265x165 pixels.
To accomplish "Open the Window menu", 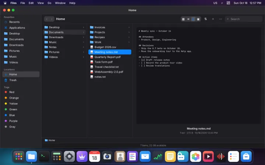I will (60, 3).
